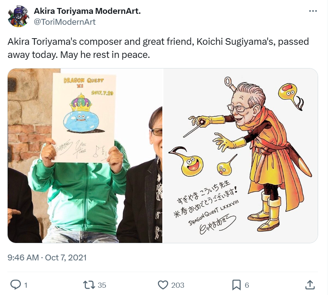Screen dimensions: 333x295
Task: Click the @ToriModernArt handle
Action: [x=65, y=22]
